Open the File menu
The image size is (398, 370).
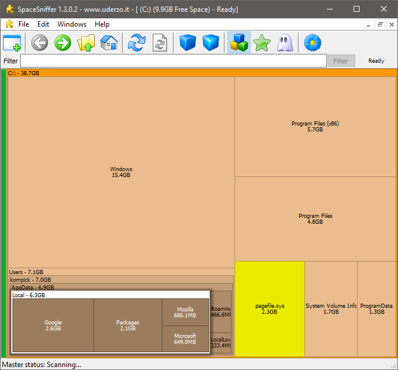click(24, 24)
